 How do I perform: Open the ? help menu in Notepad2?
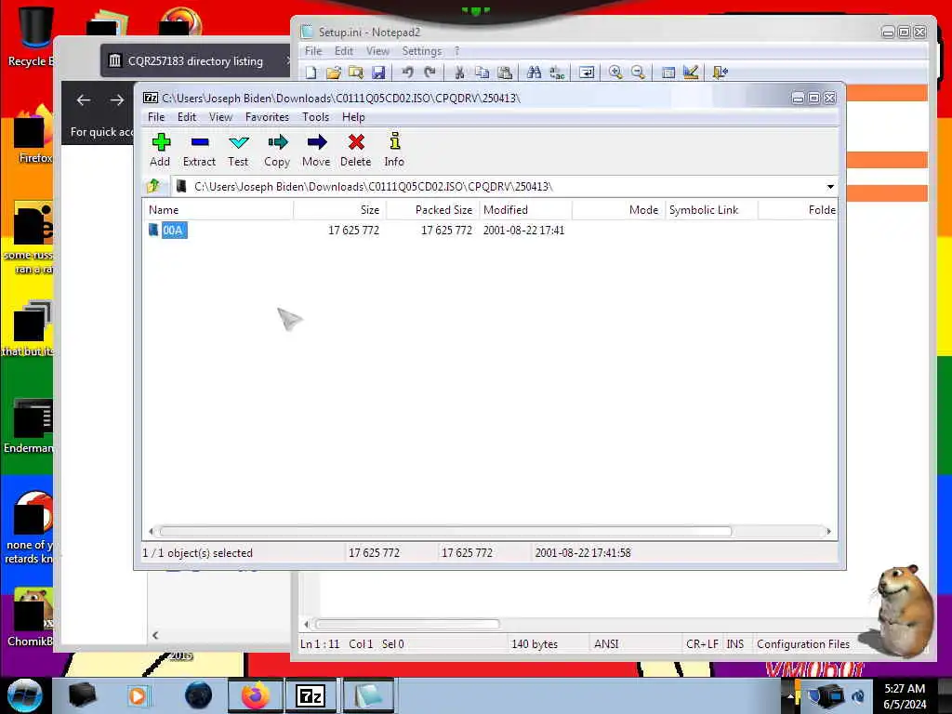[457, 51]
